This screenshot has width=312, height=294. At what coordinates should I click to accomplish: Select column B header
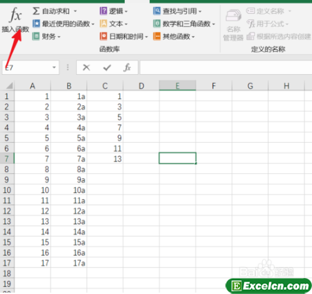[x=69, y=86]
